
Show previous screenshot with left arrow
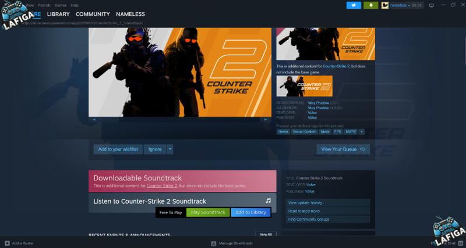(94, 119)
